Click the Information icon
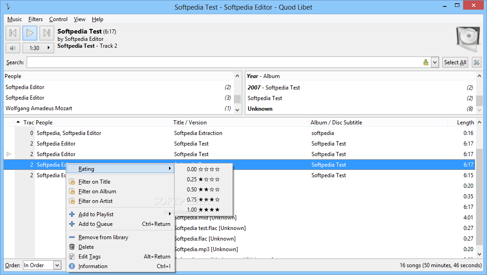The image size is (487, 275). pyautogui.click(x=72, y=266)
